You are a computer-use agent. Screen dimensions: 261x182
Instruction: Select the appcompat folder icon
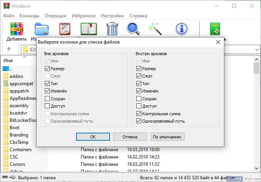[x=6, y=83]
